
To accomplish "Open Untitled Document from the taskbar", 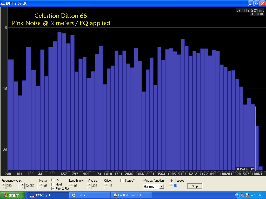I will click(x=131, y=195).
